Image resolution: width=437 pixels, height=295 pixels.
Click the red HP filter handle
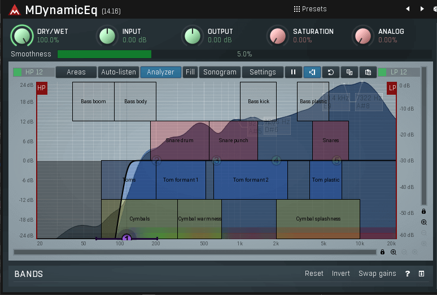(x=42, y=88)
